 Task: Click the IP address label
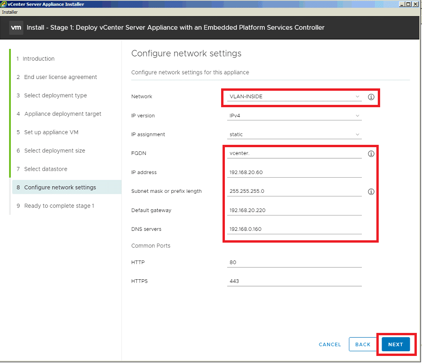tap(143, 172)
